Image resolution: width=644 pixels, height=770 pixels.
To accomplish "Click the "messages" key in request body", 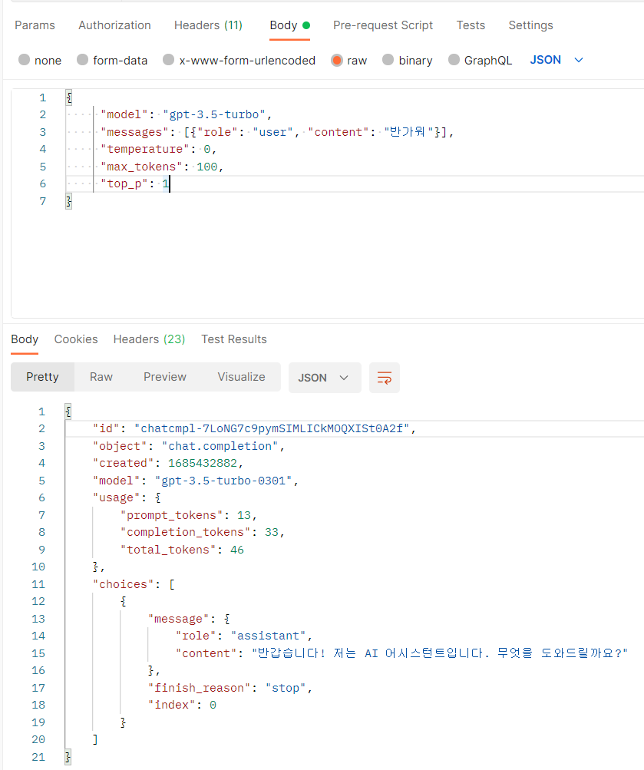I will click(134, 132).
